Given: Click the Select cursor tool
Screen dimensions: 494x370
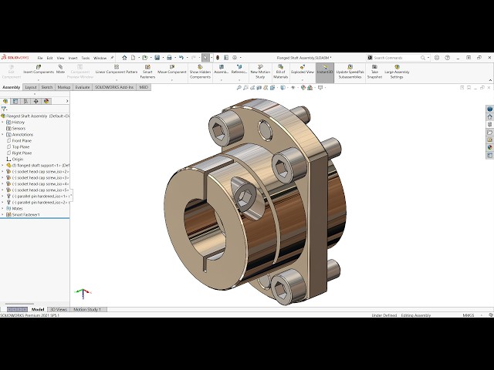Looking at the screenshot, I should (x=205, y=58).
